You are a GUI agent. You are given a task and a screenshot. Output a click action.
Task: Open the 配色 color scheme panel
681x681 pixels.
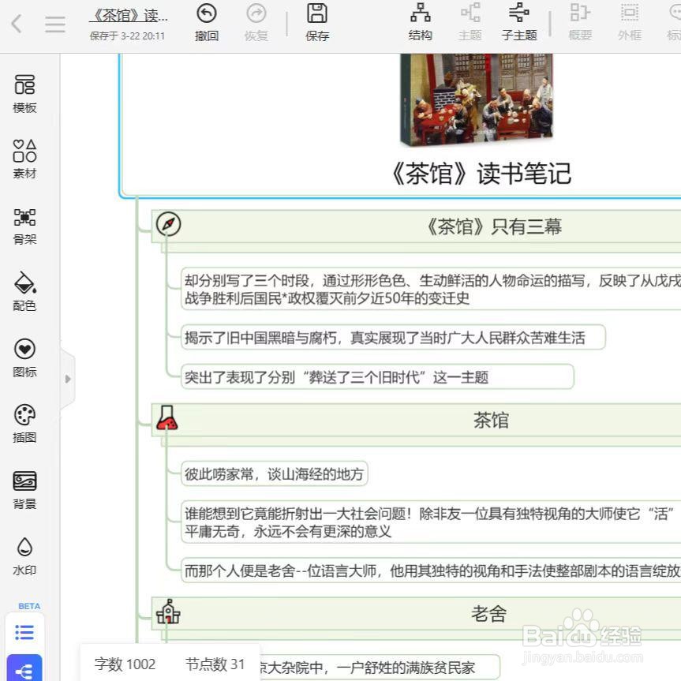(x=24, y=292)
